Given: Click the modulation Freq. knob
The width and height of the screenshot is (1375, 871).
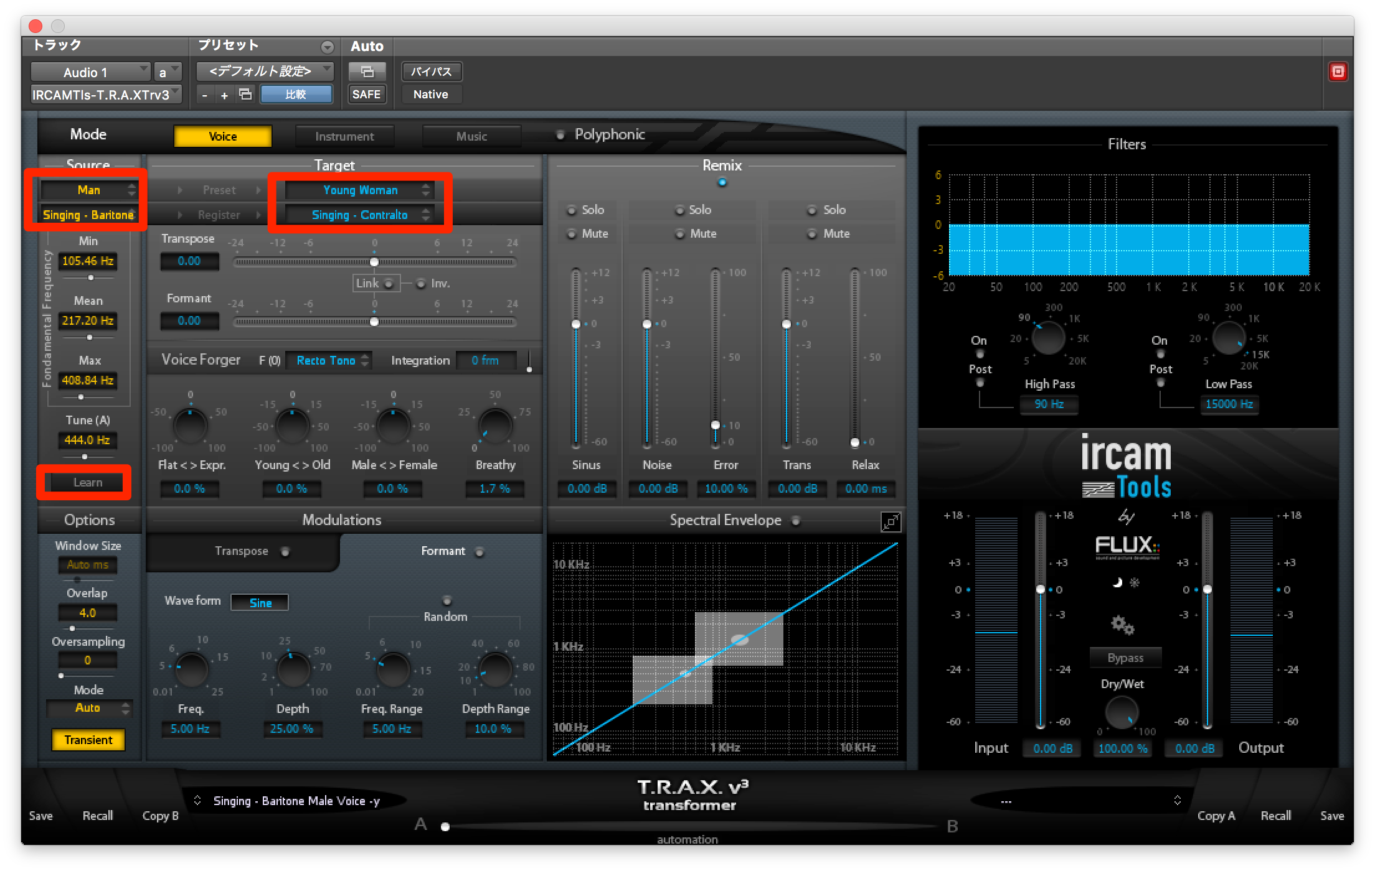Looking at the screenshot, I should 191,669.
